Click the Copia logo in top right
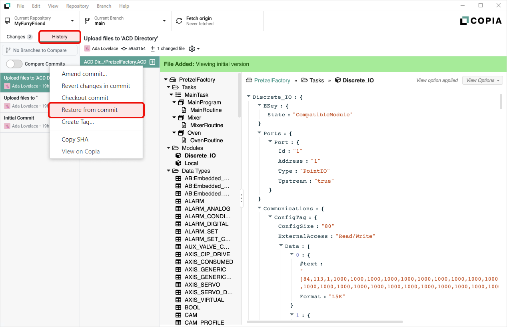Viewport: 507px width, 327px height. (x=481, y=21)
